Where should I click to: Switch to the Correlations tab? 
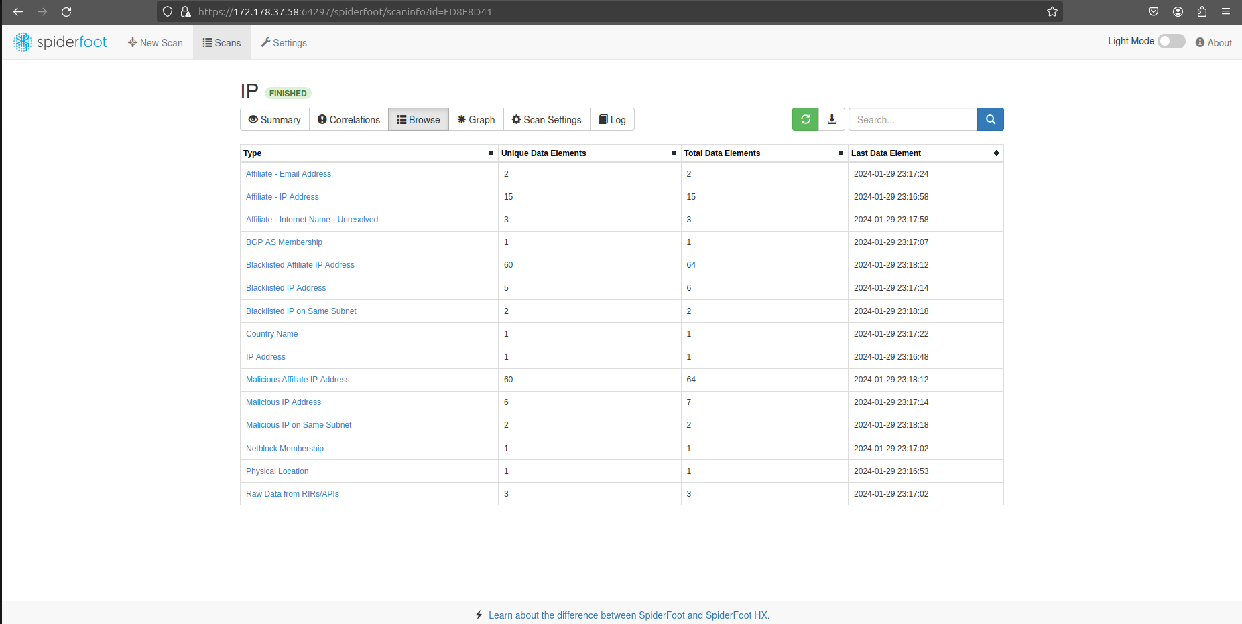click(349, 119)
